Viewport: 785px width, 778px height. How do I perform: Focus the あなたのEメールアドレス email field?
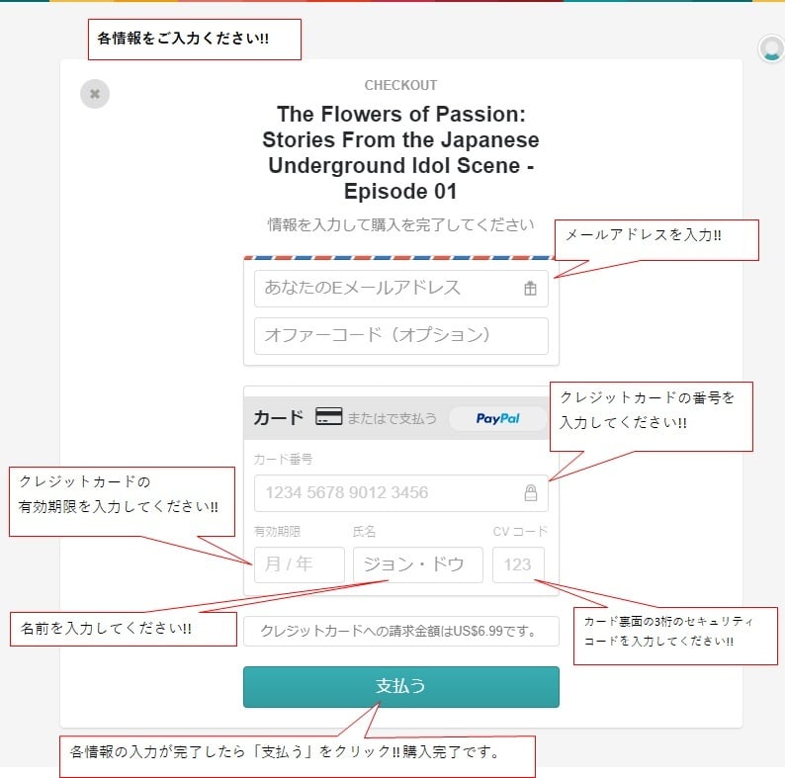[x=401, y=289]
